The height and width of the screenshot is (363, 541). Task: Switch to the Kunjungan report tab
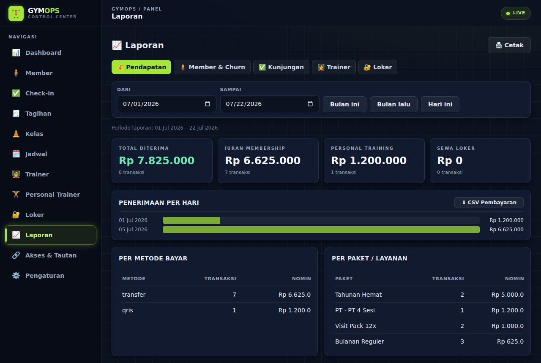(281, 67)
